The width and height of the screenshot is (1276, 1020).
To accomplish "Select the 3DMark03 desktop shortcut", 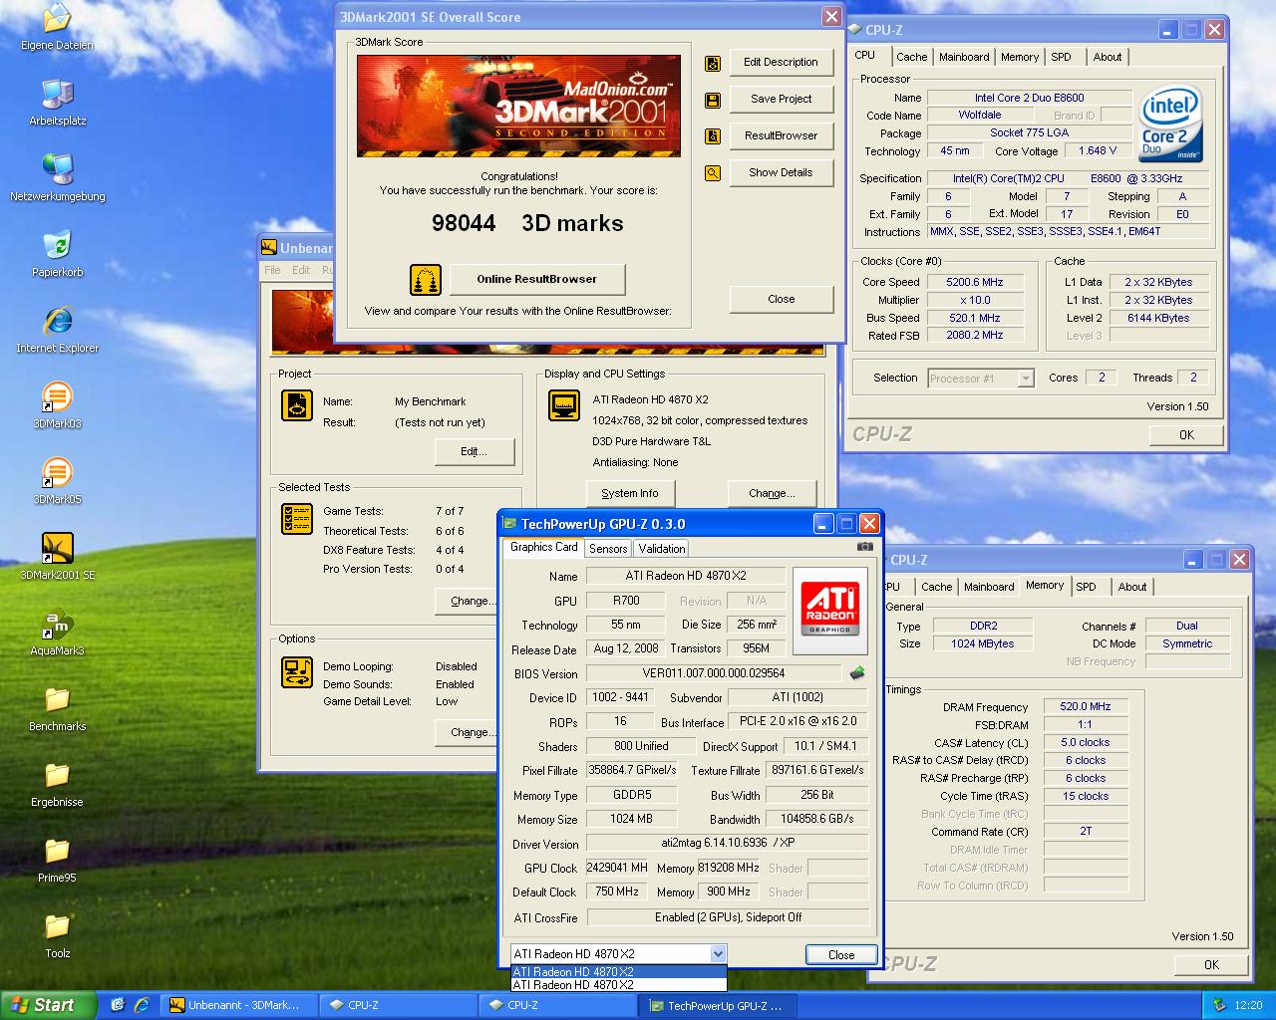I will pos(57,405).
